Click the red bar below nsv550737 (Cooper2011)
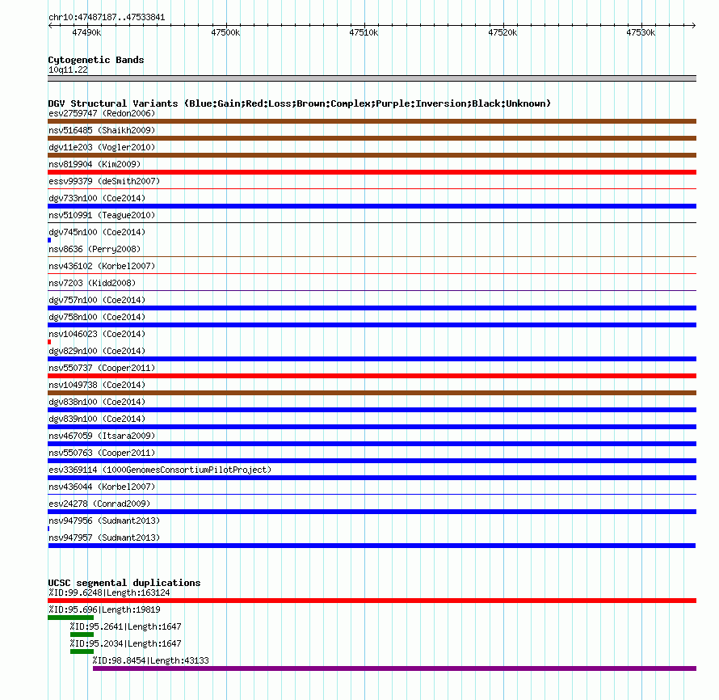This screenshot has width=719, height=700. pyautogui.click(x=372, y=376)
